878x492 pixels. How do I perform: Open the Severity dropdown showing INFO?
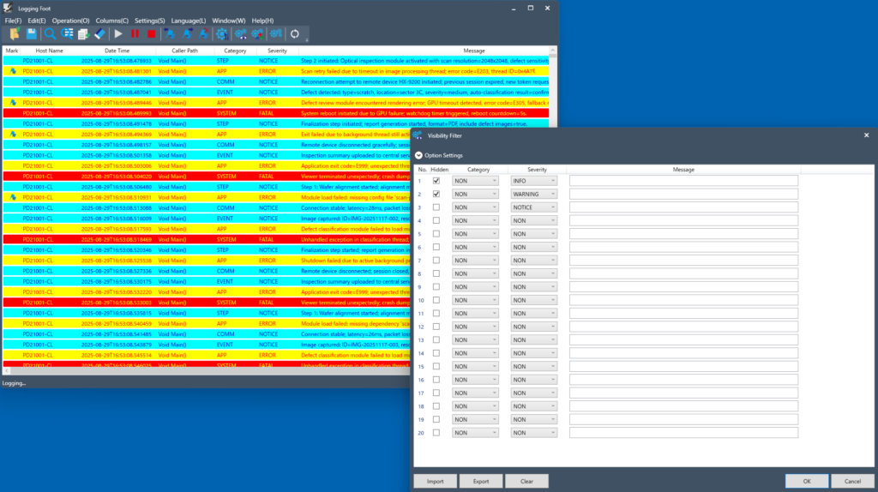coord(533,181)
